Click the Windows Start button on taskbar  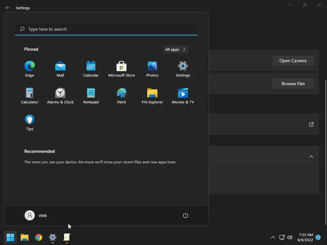point(10,237)
